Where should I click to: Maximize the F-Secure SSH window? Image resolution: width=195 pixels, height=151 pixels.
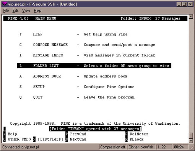click(184, 4)
